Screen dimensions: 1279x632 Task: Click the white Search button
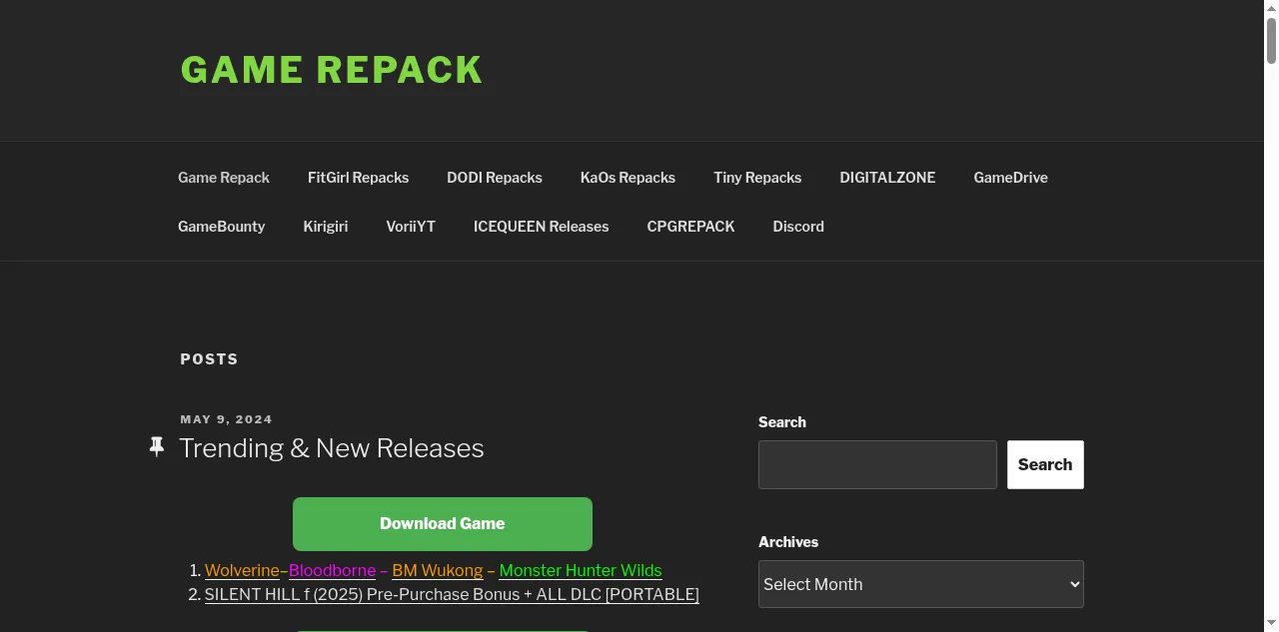pyautogui.click(x=1045, y=465)
